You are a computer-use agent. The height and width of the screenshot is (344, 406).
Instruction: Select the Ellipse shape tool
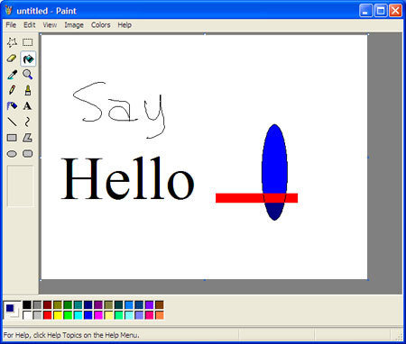point(12,154)
